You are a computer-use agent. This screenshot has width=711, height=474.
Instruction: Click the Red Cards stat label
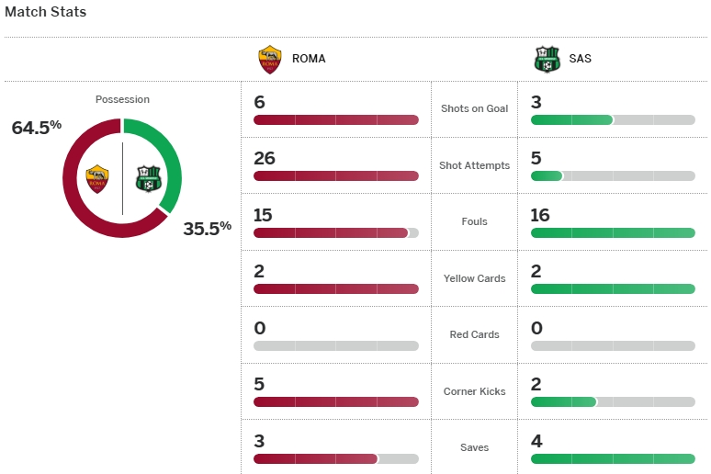coord(474,334)
